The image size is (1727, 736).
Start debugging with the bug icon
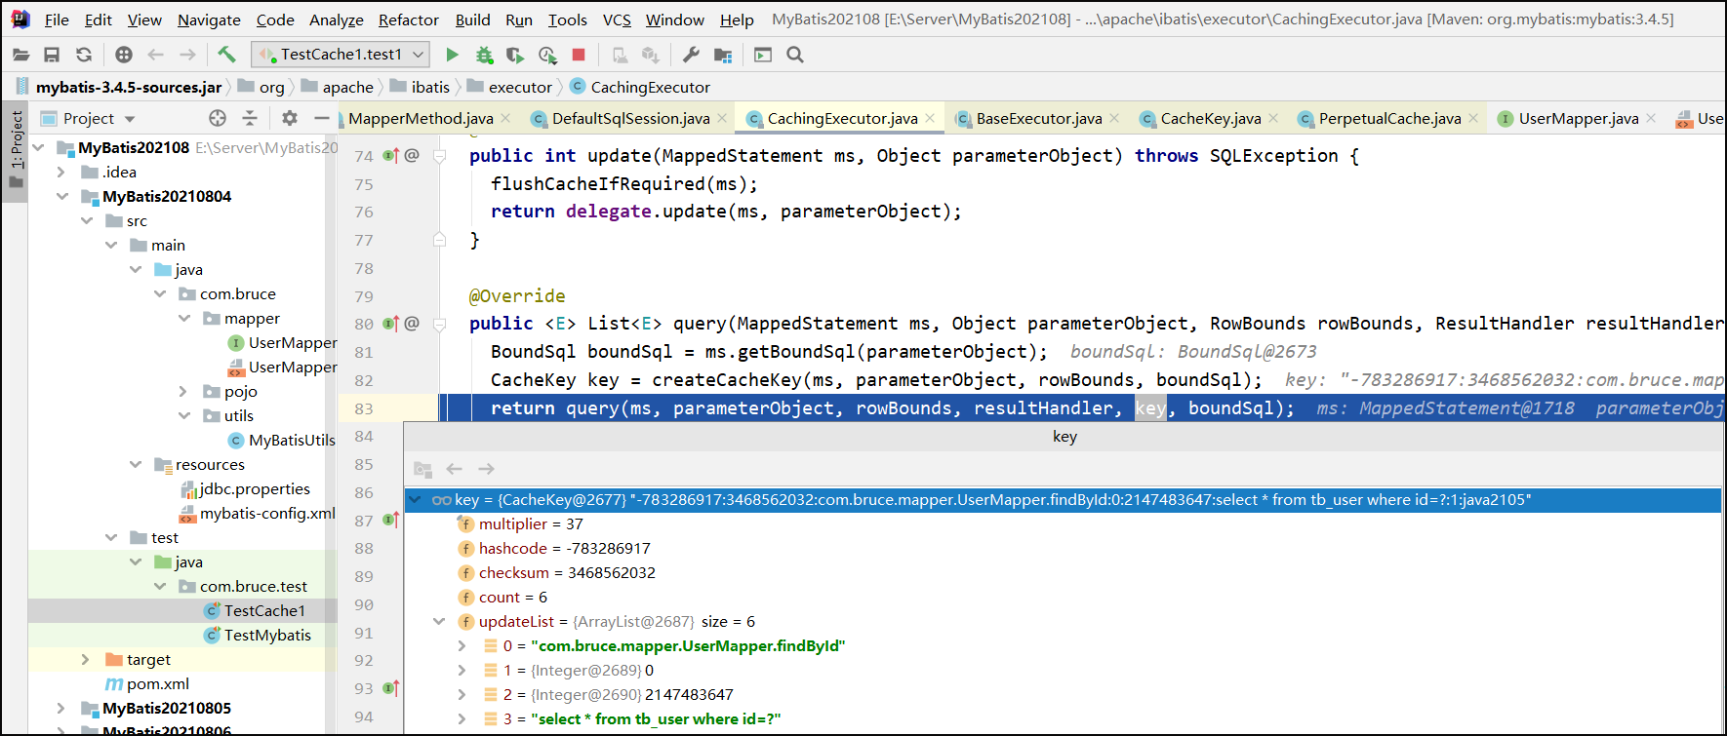484,56
